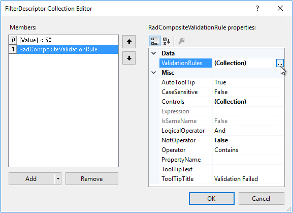
Task: Click the empty ToolTipText value field
Action: (x=248, y=169)
